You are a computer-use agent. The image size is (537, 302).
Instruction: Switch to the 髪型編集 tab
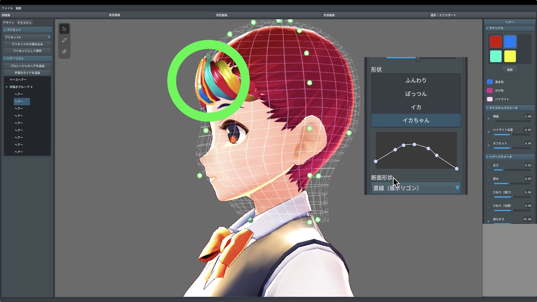pos(161,15)
